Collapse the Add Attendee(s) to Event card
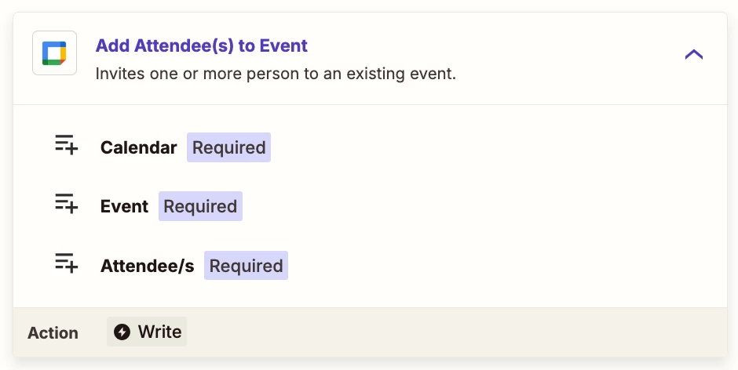738x370 pixels. [694, 55]
